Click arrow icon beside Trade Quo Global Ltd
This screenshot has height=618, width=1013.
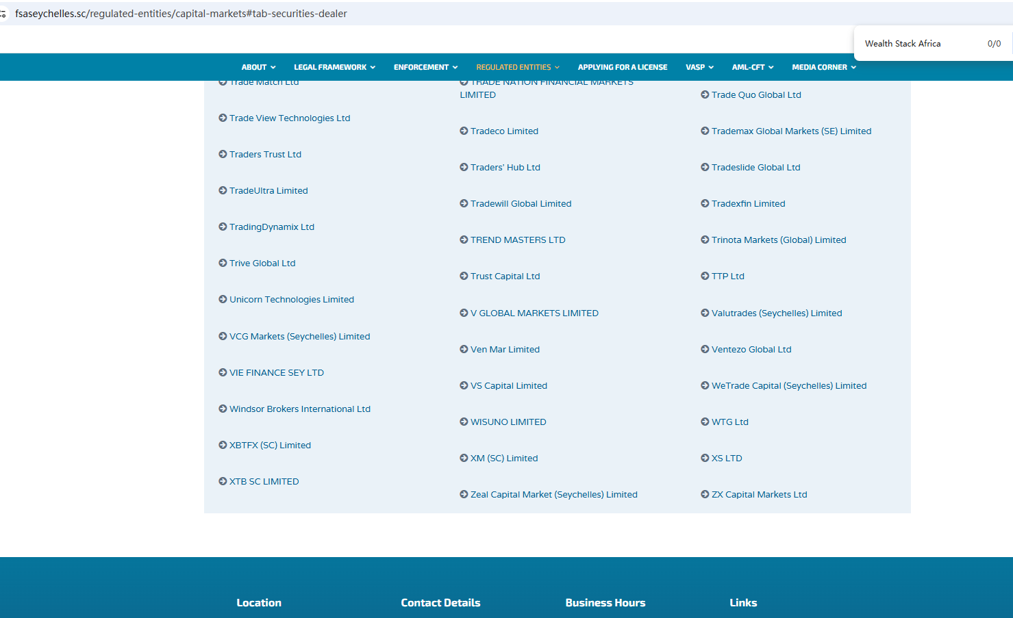[705, 95]
